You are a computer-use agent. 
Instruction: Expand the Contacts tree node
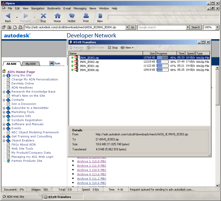4,100
